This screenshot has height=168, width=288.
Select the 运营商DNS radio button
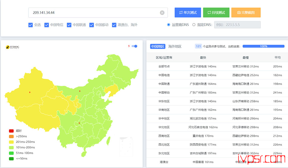click(169, 25)
